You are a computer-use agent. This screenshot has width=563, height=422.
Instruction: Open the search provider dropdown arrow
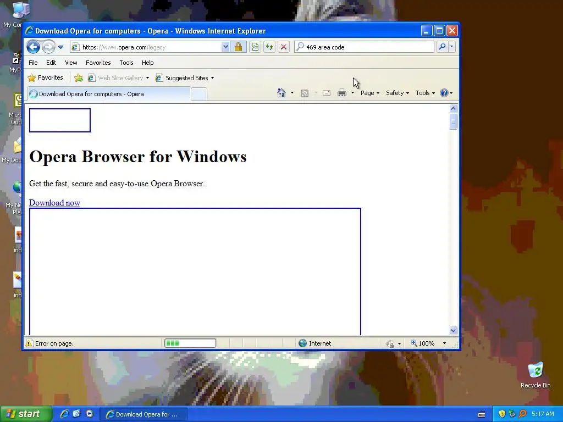click(x=452, y=47)
